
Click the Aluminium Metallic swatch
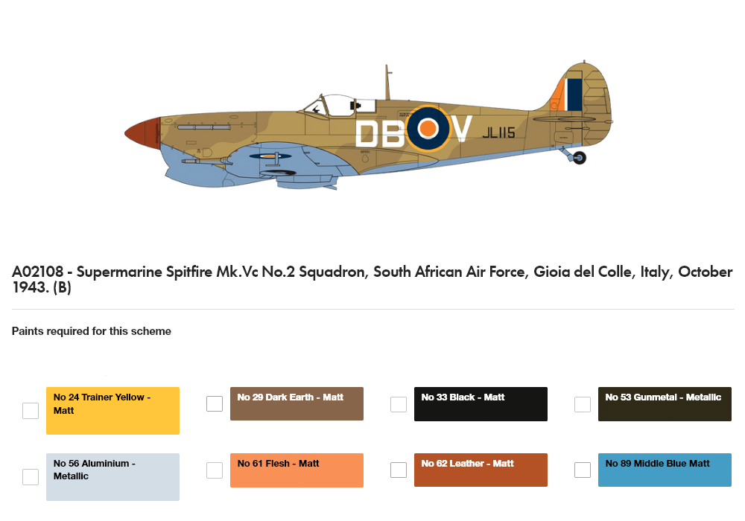[x=112, y=477]
